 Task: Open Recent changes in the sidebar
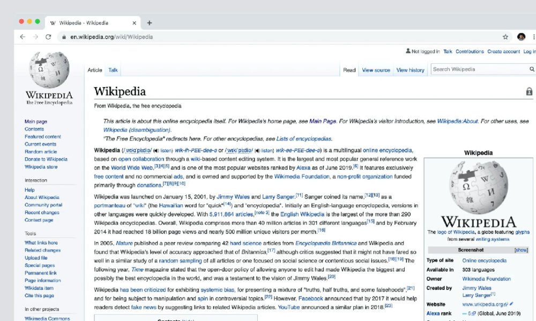pos(42,212)
